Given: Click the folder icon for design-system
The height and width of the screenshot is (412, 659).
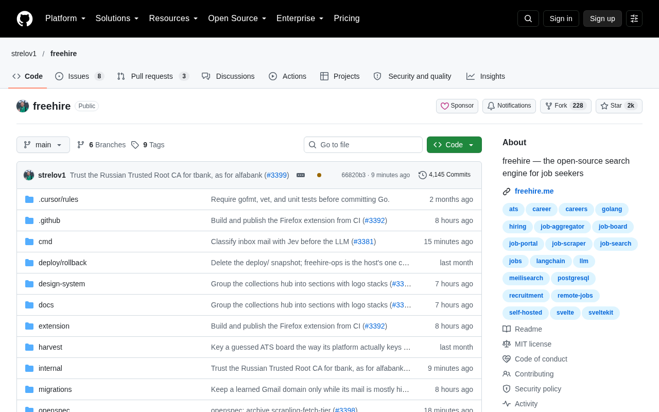Looking at the screenshot, I should point(29,284).
